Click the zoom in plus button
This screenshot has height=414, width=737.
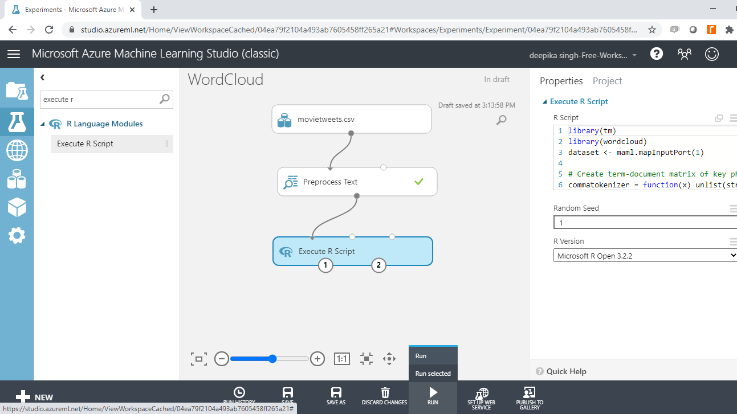[317, 359]
